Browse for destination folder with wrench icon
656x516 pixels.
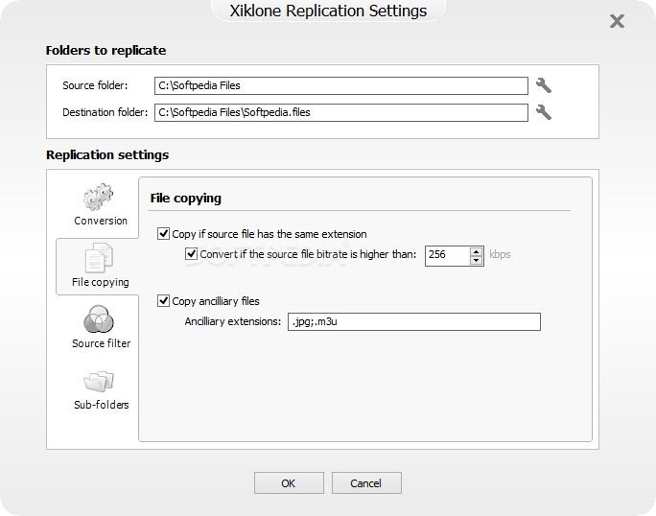(x=544, y=112)
